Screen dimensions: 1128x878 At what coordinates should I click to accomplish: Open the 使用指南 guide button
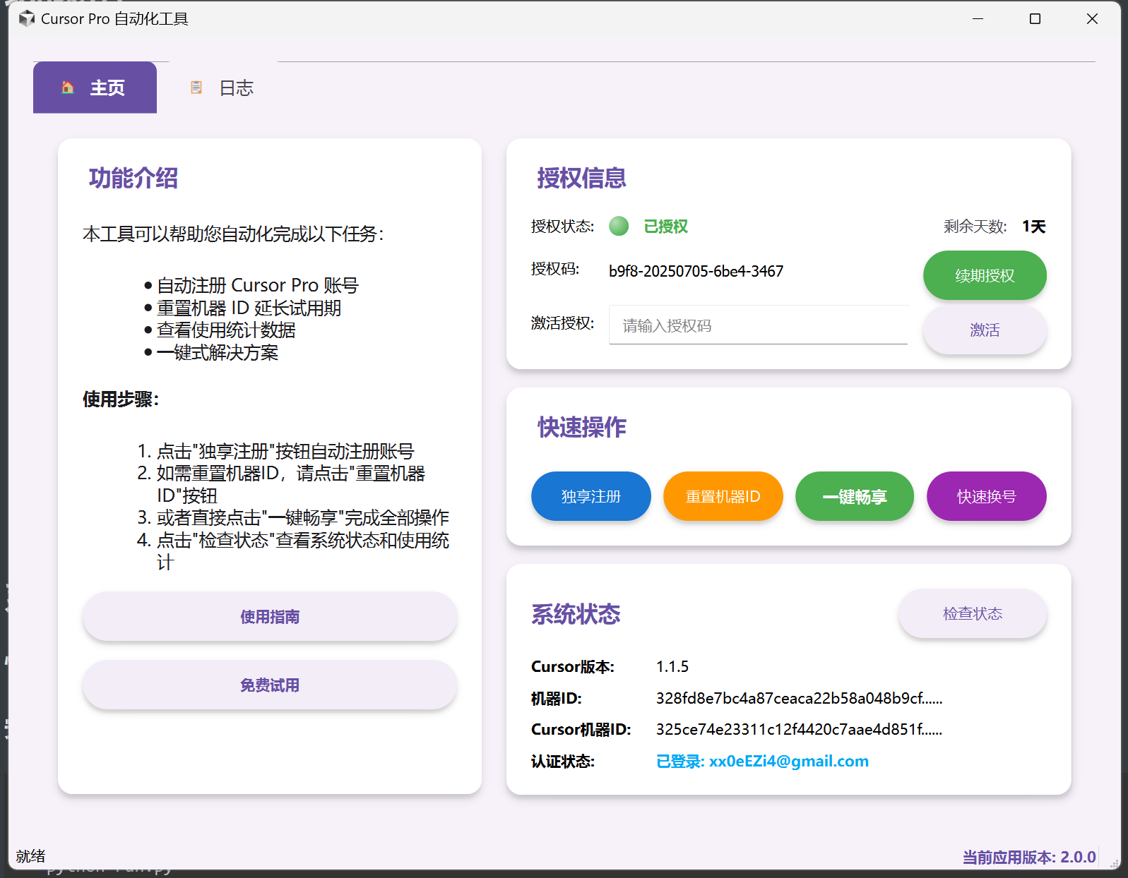click(x=270, y=616)
